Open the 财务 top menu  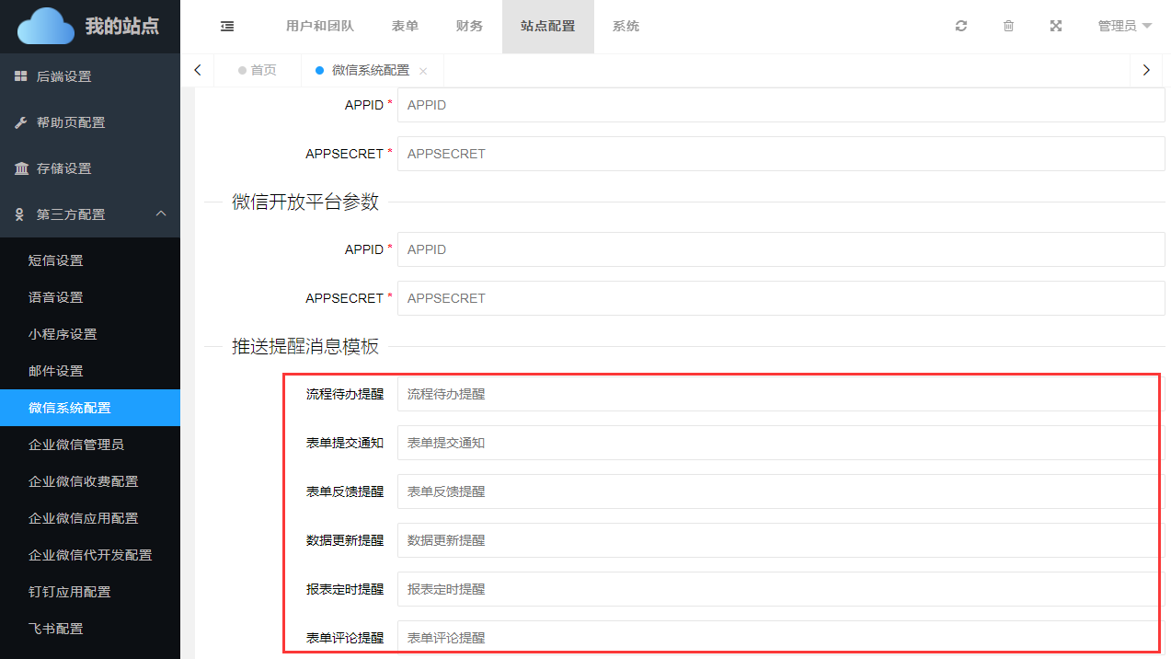pos(469,27)
